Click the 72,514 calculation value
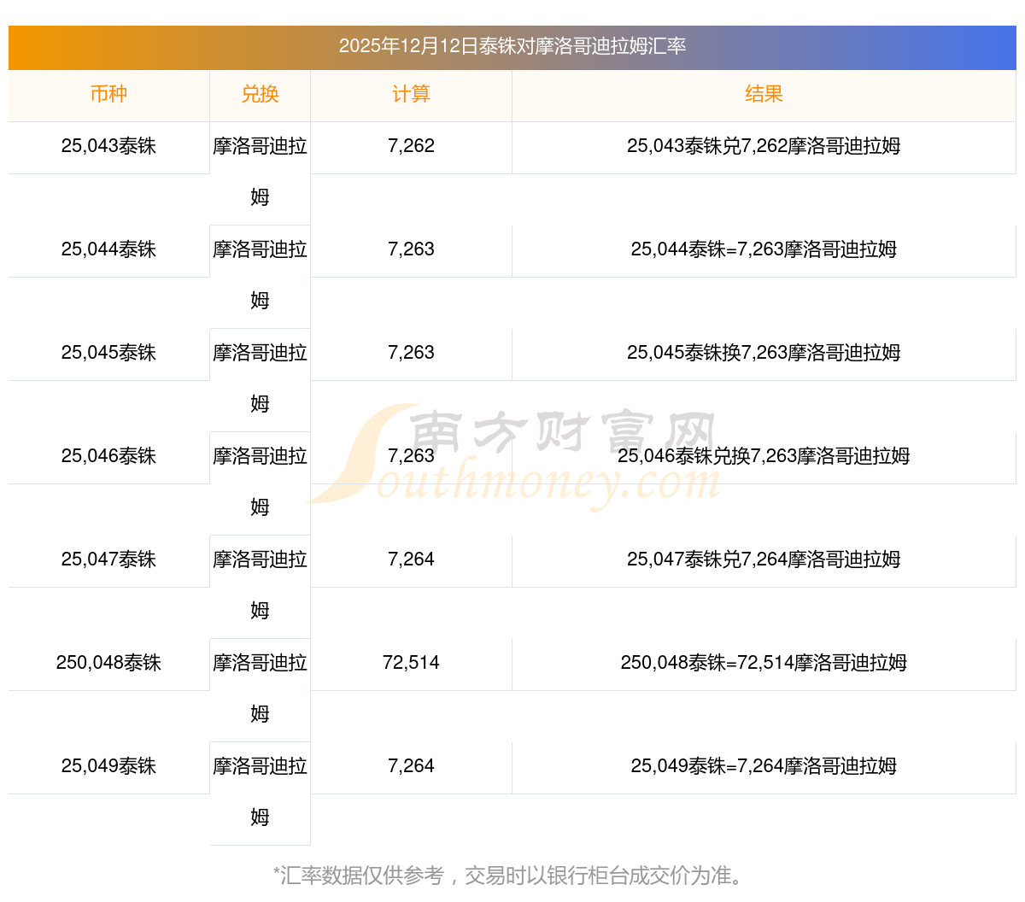The height and width of the screenshot is (902, 1025). (411, 663)
